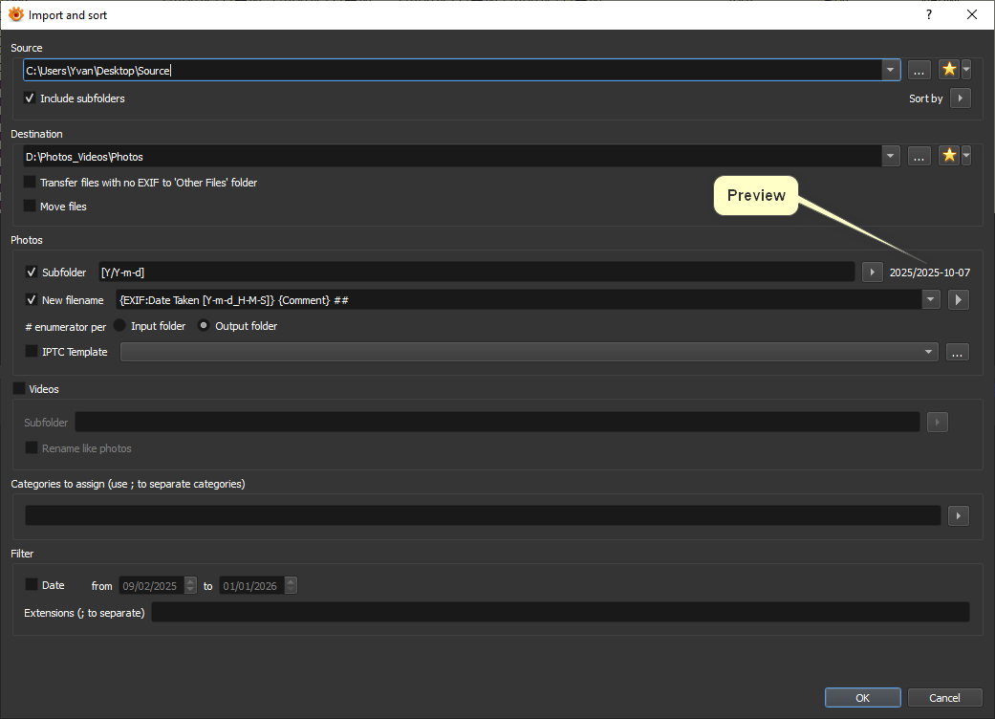
Task: Select Output folder enumerator radio button
Action: 203,325
